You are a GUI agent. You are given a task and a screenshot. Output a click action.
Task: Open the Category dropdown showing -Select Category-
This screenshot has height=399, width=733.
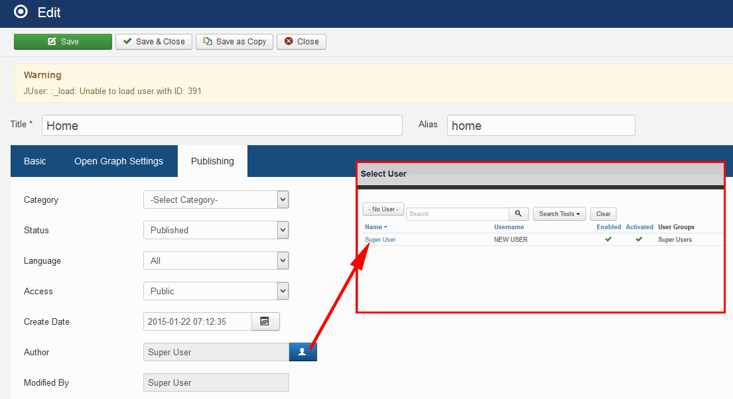click(x=216, y=199)
